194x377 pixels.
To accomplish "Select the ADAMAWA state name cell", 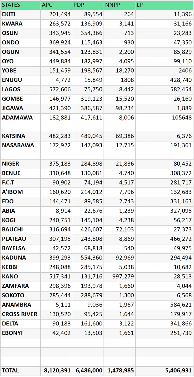I will (x=20, y=123).
